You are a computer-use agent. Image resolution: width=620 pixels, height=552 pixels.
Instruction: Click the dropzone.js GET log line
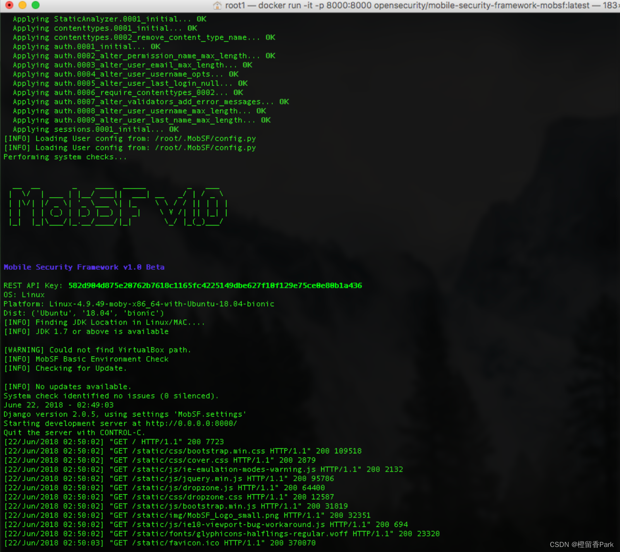click(164, 488)
